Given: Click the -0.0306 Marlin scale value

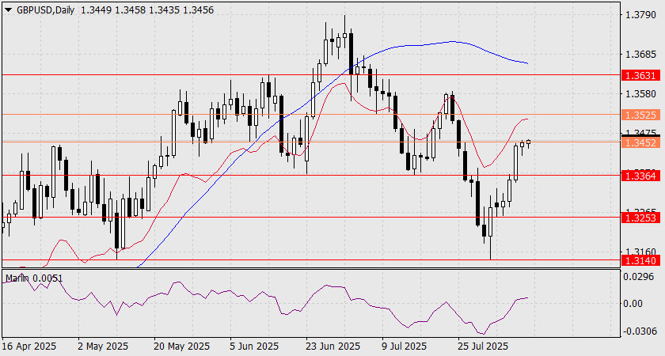Looking at the screenshot, I should click(x=638, y=331).
